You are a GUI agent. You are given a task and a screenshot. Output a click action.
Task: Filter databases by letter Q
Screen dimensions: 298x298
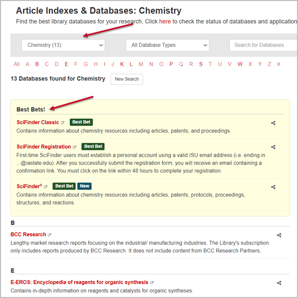(x=181, y=64)
